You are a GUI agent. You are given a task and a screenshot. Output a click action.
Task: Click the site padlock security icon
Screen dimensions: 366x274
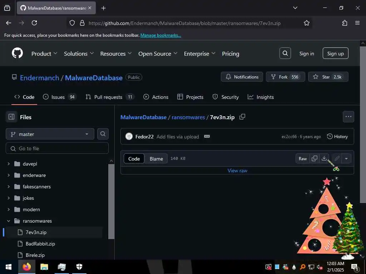(82, 23)
